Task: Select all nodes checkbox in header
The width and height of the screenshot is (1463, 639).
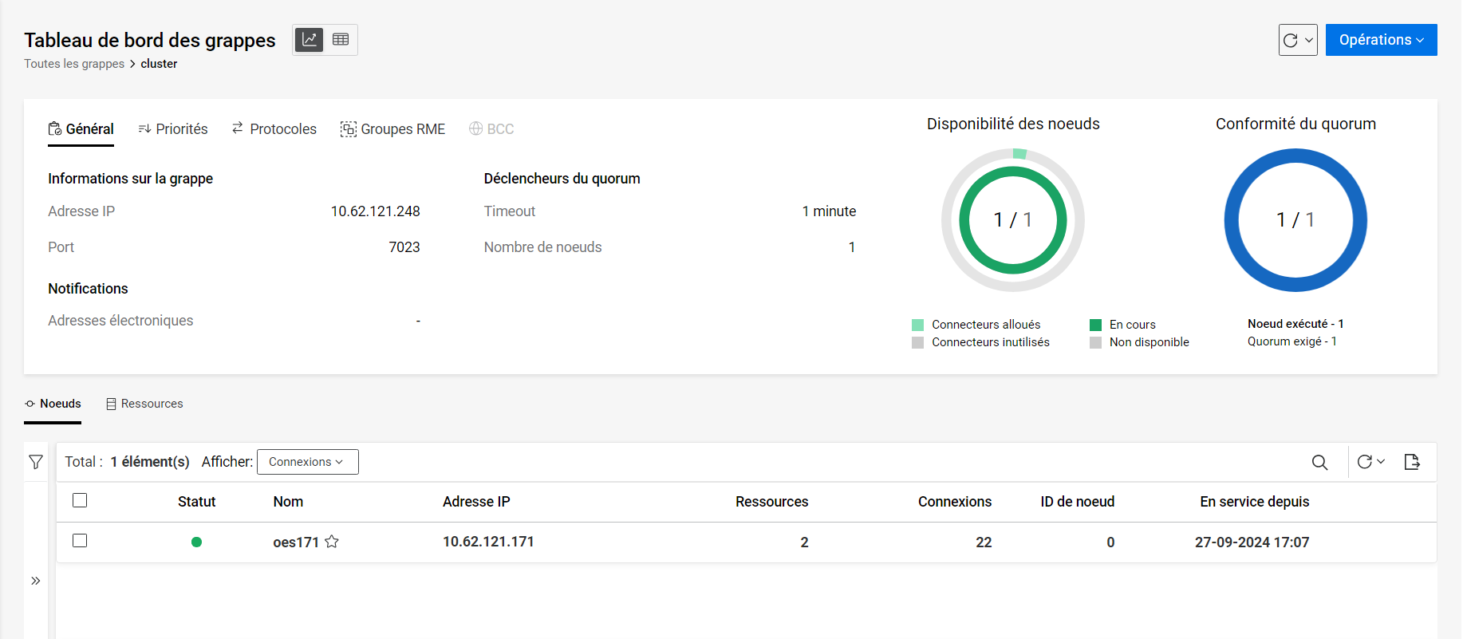Action: point(80,501)
